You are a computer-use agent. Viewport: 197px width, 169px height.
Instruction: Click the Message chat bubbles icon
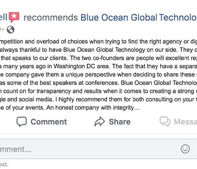pos(165,122)
